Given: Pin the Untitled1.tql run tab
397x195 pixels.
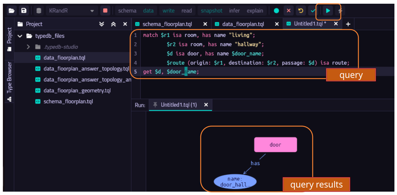Looking at the screenshot, I should 155,105.
